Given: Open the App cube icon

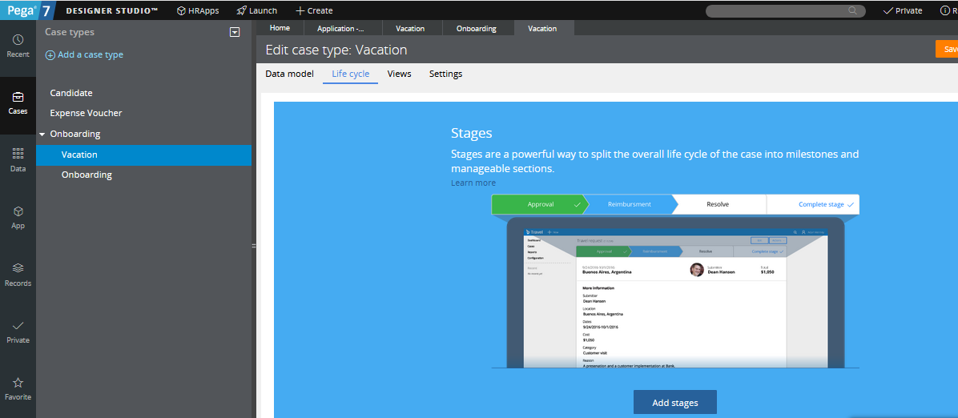Looking at the screenshot, I should point(18,211).
